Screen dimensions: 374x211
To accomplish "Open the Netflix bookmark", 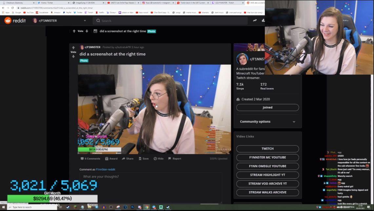I will click(x=100, y=12).
